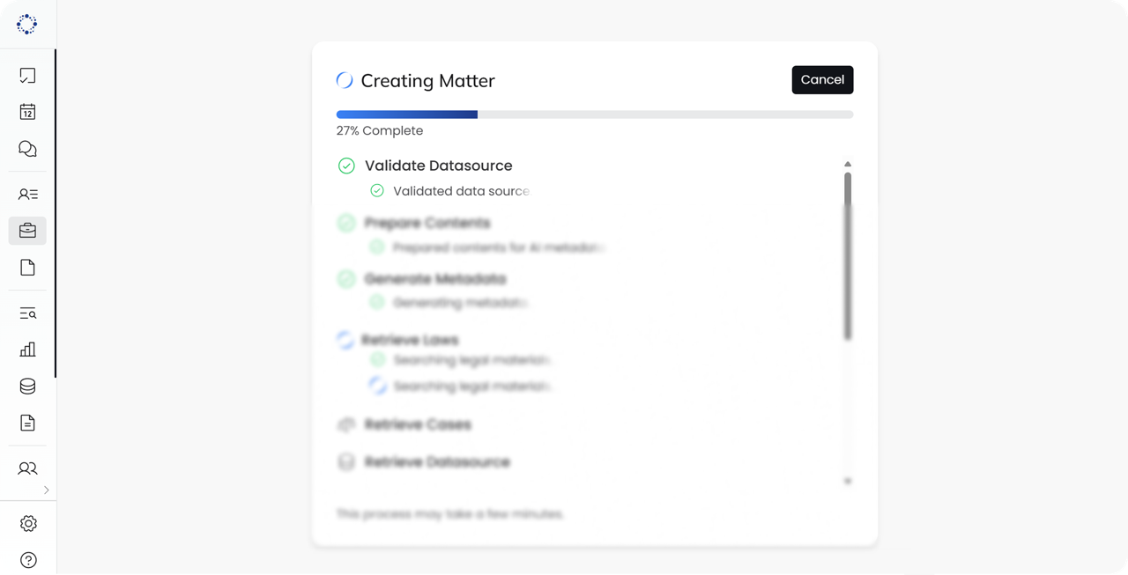This screenshot has height=575, width=1128.
Task: Open the help question mark icon
Action: (28, 560)
